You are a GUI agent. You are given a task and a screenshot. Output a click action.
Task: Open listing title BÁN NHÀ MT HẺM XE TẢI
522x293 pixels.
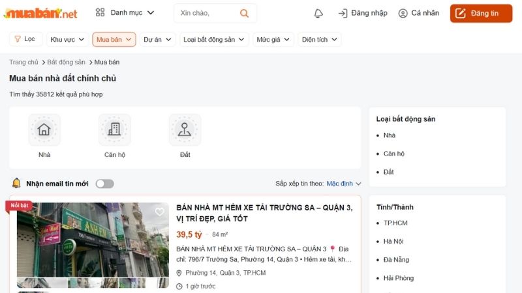click(264, 213)
